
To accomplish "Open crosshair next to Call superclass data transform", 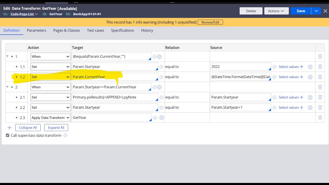I will (65, 135).
